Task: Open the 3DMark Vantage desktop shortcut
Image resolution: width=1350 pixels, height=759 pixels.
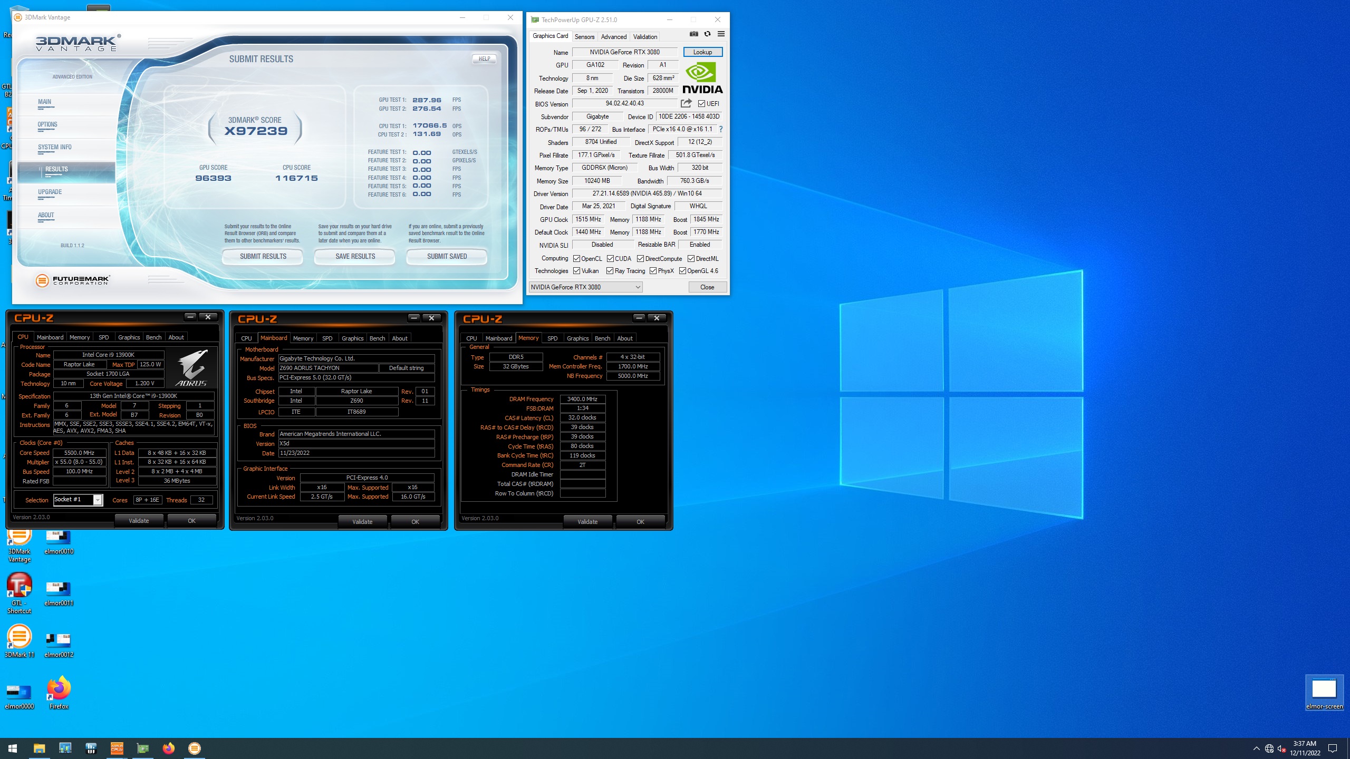Action: pos(20,544)
